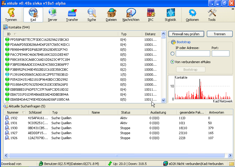Select search key 0BD431CB5...
This screenshot has width=235, height=167.
coord(38,128)
